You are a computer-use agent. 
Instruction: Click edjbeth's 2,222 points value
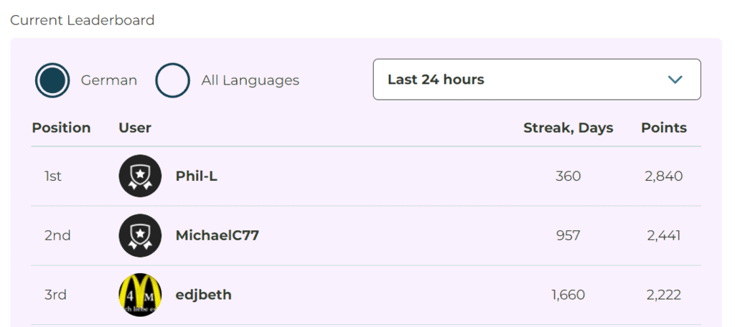pos(663,295)
